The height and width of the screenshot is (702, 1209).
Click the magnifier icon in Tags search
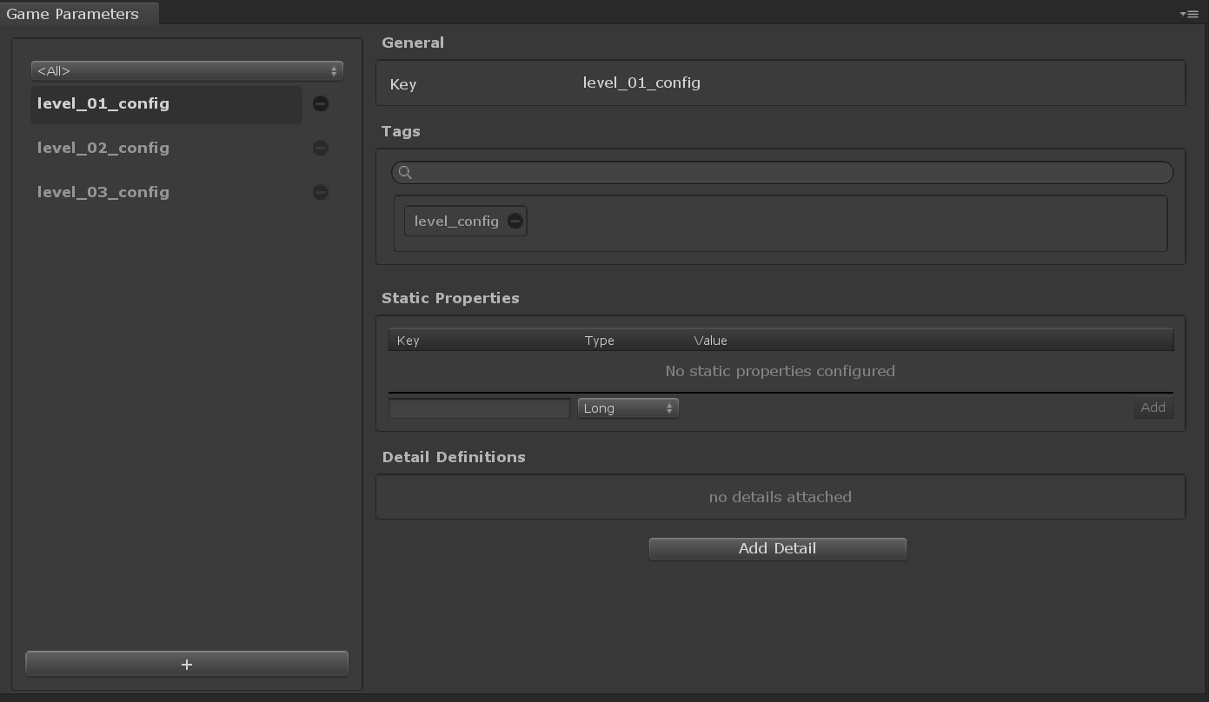pyautogui.click(x=405, y=172)
